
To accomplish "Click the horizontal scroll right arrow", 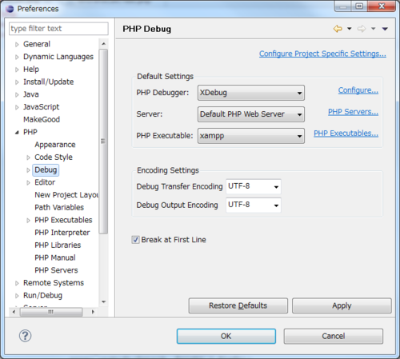I will (93, 312).
